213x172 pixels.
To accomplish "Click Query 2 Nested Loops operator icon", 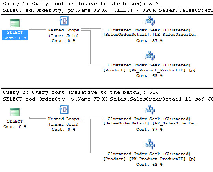I will coord(64,110).
